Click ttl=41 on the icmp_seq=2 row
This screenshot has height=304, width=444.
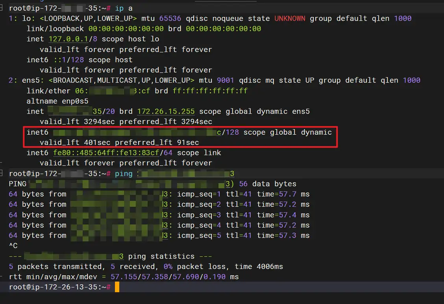click(x=239, y=204)
